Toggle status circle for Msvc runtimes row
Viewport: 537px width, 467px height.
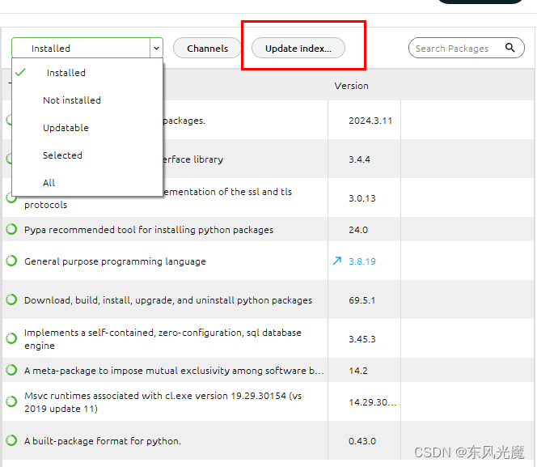[11, 401]
